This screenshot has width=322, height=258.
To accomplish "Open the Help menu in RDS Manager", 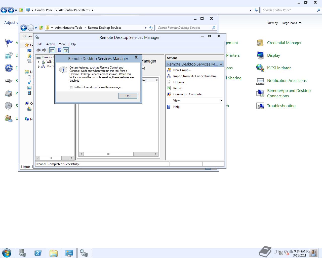I will pyautogui.click(x=72, y=44).
